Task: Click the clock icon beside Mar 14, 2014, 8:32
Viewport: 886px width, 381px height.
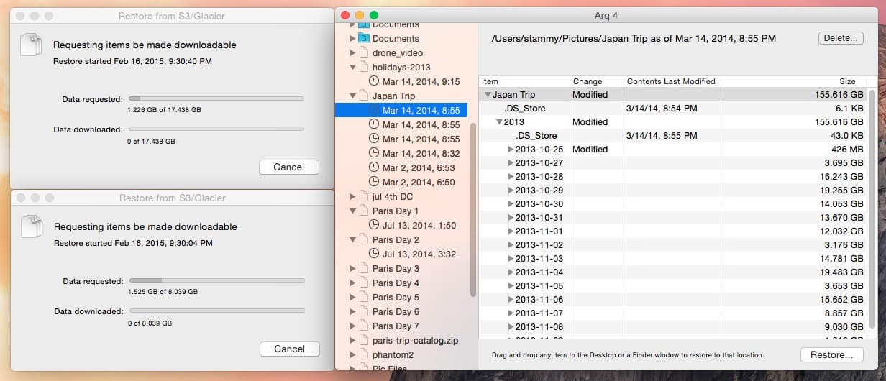Action: pos(373,153)
